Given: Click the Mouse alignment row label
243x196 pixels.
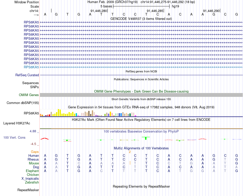Looking at the screenshot, I should pyautogui.click(x=34, y=163).
